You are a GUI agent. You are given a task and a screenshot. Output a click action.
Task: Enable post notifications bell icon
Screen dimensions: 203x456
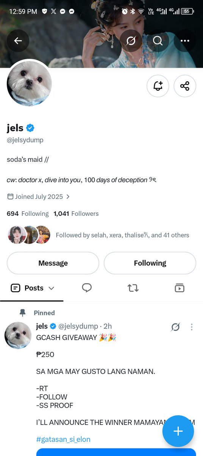coord(158,86)
